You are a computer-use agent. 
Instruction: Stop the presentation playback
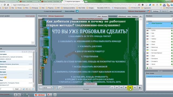[140, 88]
